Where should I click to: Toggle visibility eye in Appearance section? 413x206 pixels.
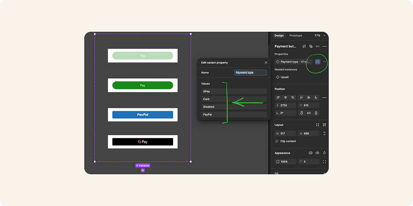pos(317,153)
